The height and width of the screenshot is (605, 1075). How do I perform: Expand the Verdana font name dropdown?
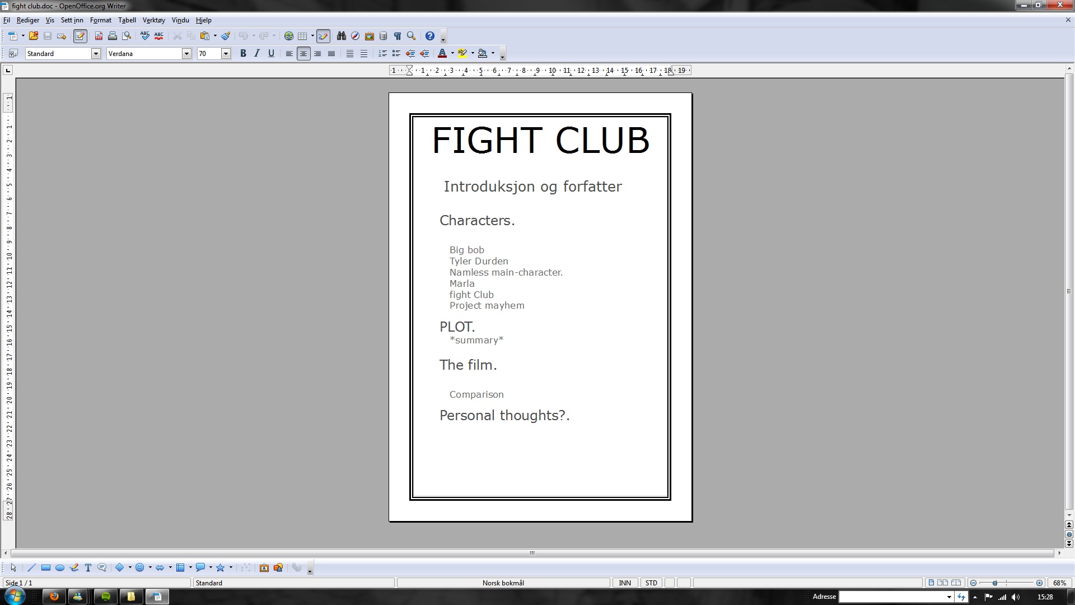(x=186, y=53)
